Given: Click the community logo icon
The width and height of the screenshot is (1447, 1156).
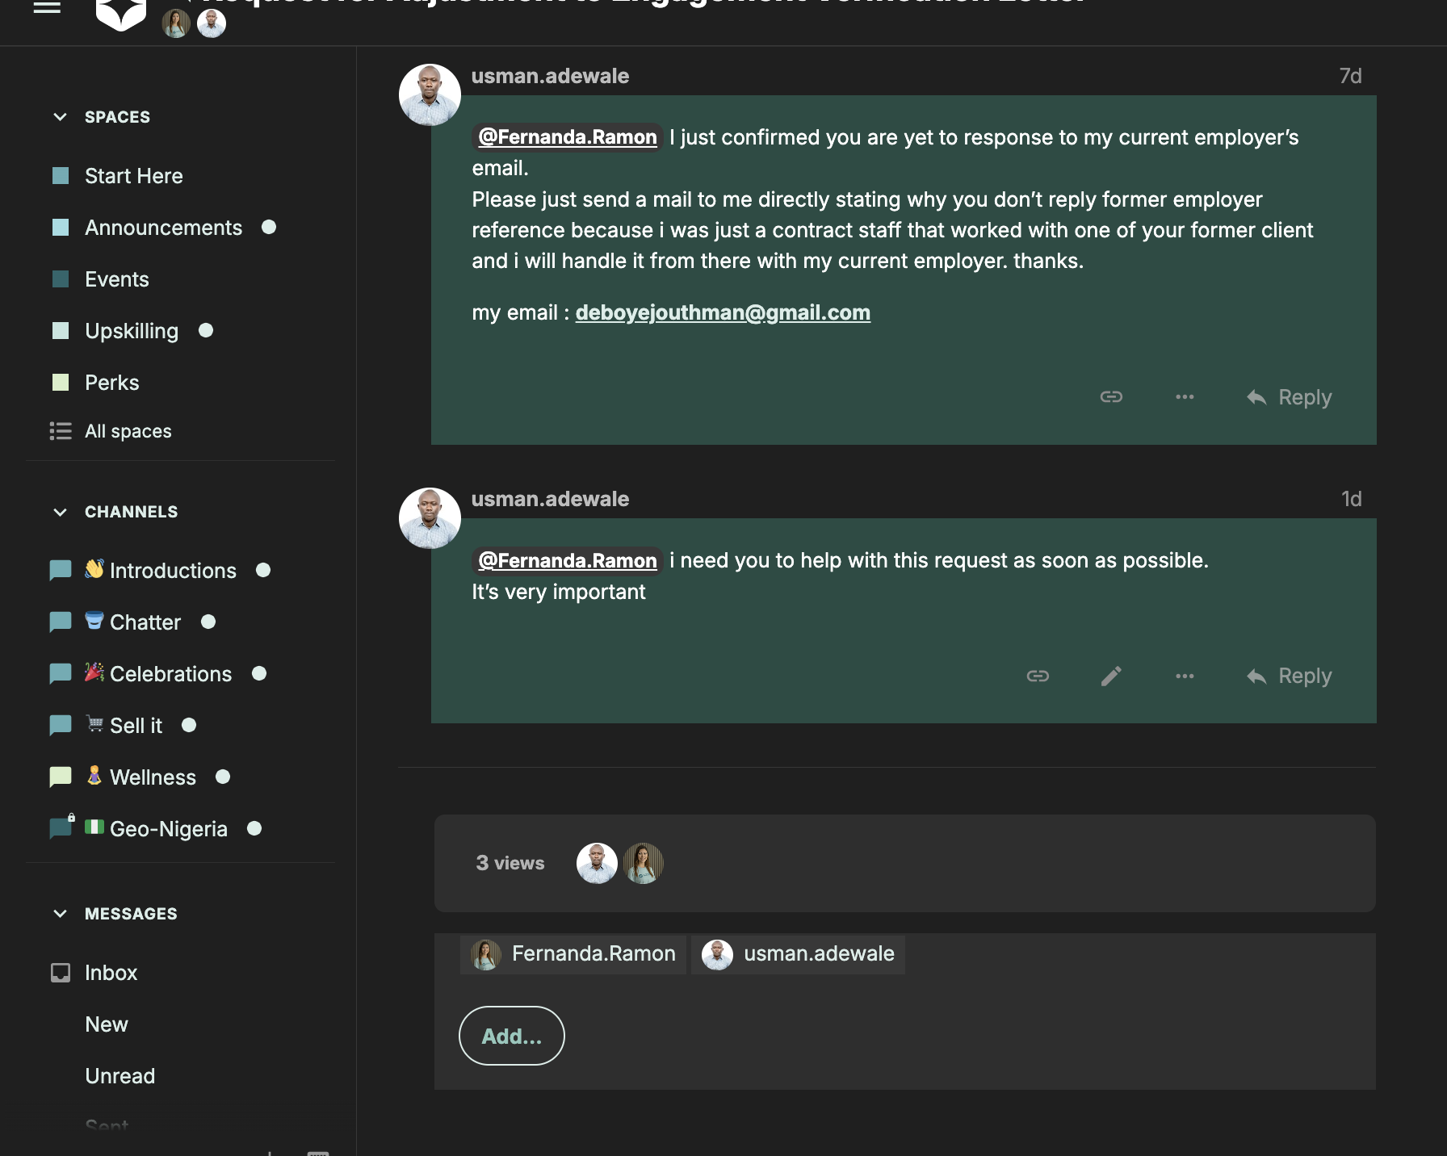Looking at the screenshot, I should (120, 14).
